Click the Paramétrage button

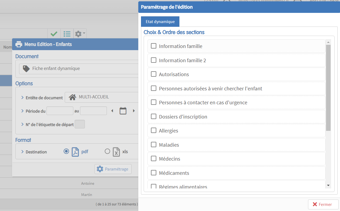tap(113, 169)
